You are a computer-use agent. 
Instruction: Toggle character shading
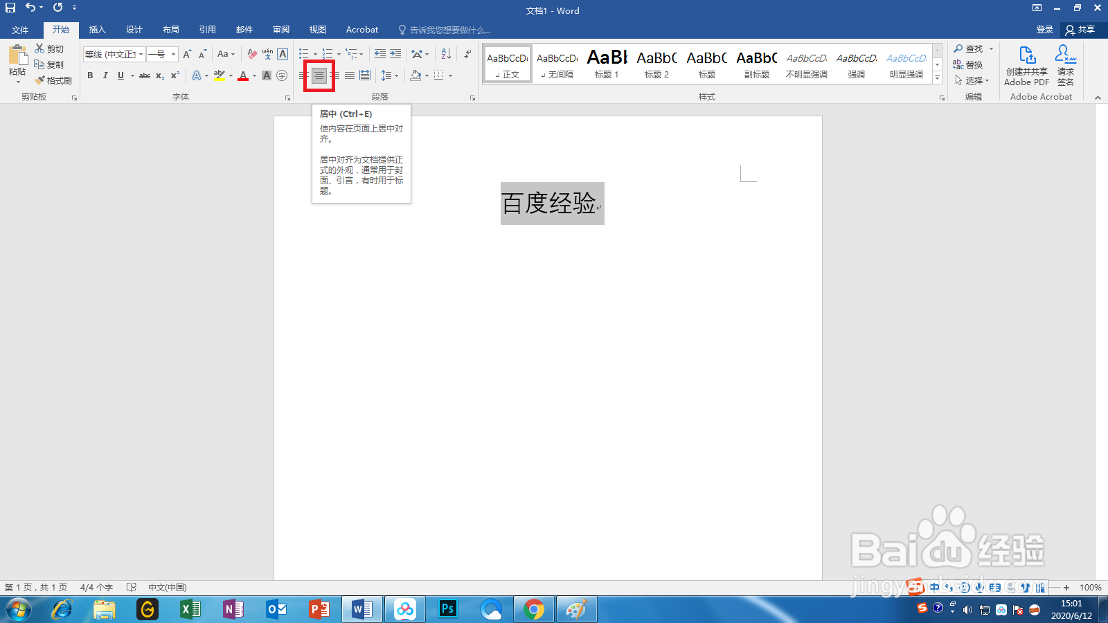(267, 75)
